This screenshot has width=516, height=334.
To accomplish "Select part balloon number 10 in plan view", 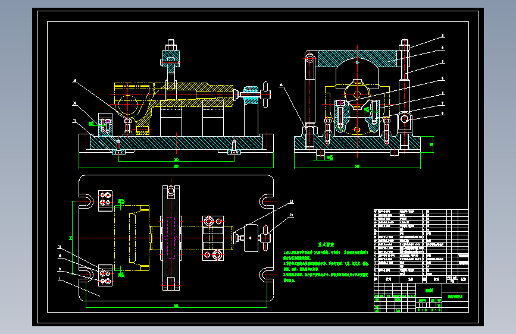I will pos(60,256).
